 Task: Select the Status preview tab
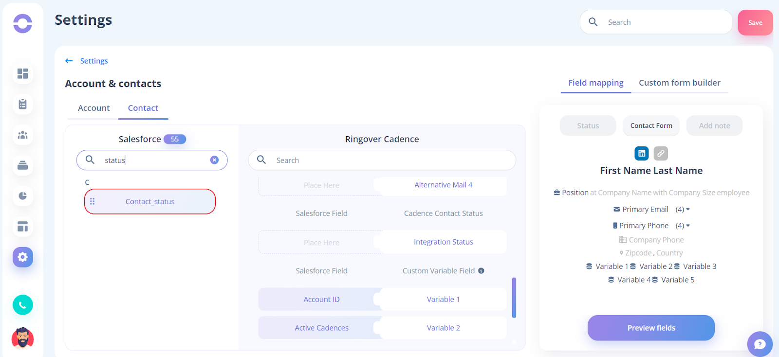(588, 125)
